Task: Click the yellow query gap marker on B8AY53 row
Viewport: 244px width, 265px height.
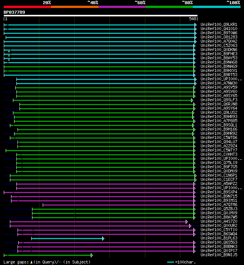Action: 9,60
